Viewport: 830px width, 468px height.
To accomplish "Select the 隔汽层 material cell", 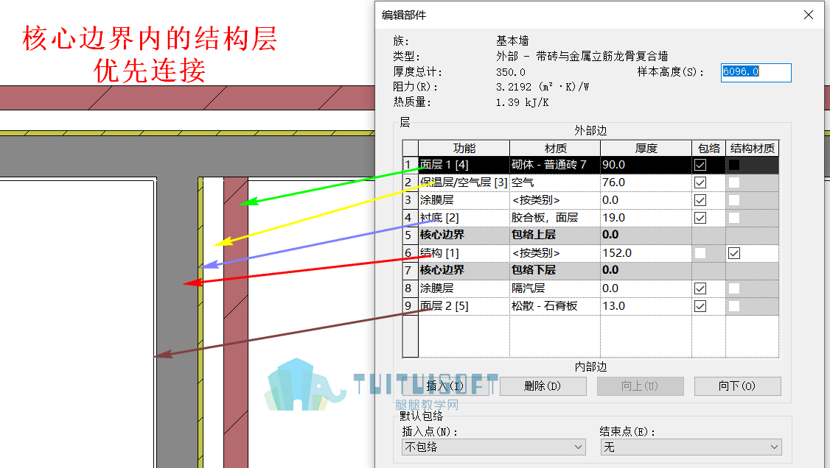I will (x=555, y=288).
